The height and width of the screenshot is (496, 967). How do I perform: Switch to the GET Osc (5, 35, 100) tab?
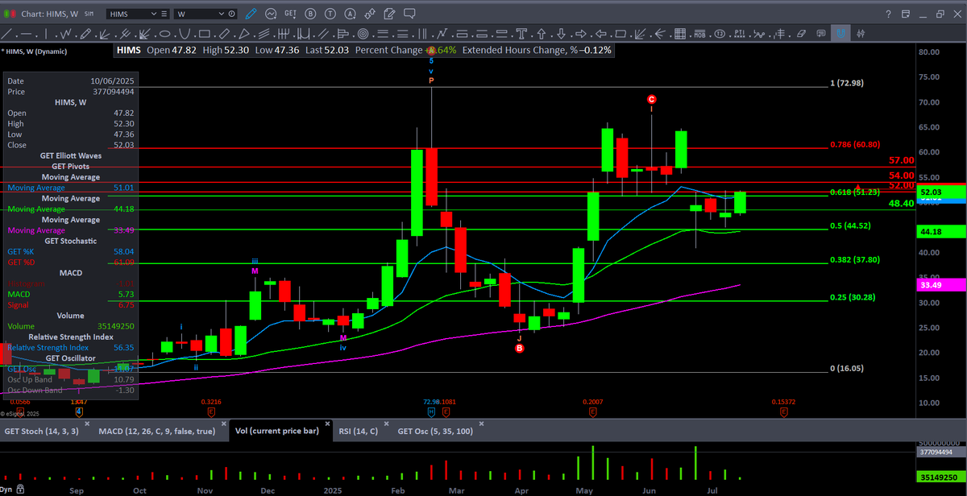437,431
